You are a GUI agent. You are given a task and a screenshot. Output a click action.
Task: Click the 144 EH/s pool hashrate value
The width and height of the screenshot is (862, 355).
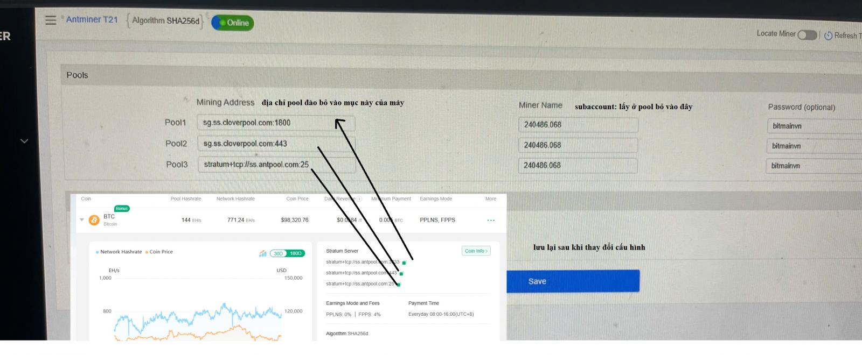(x=191, y=220)
